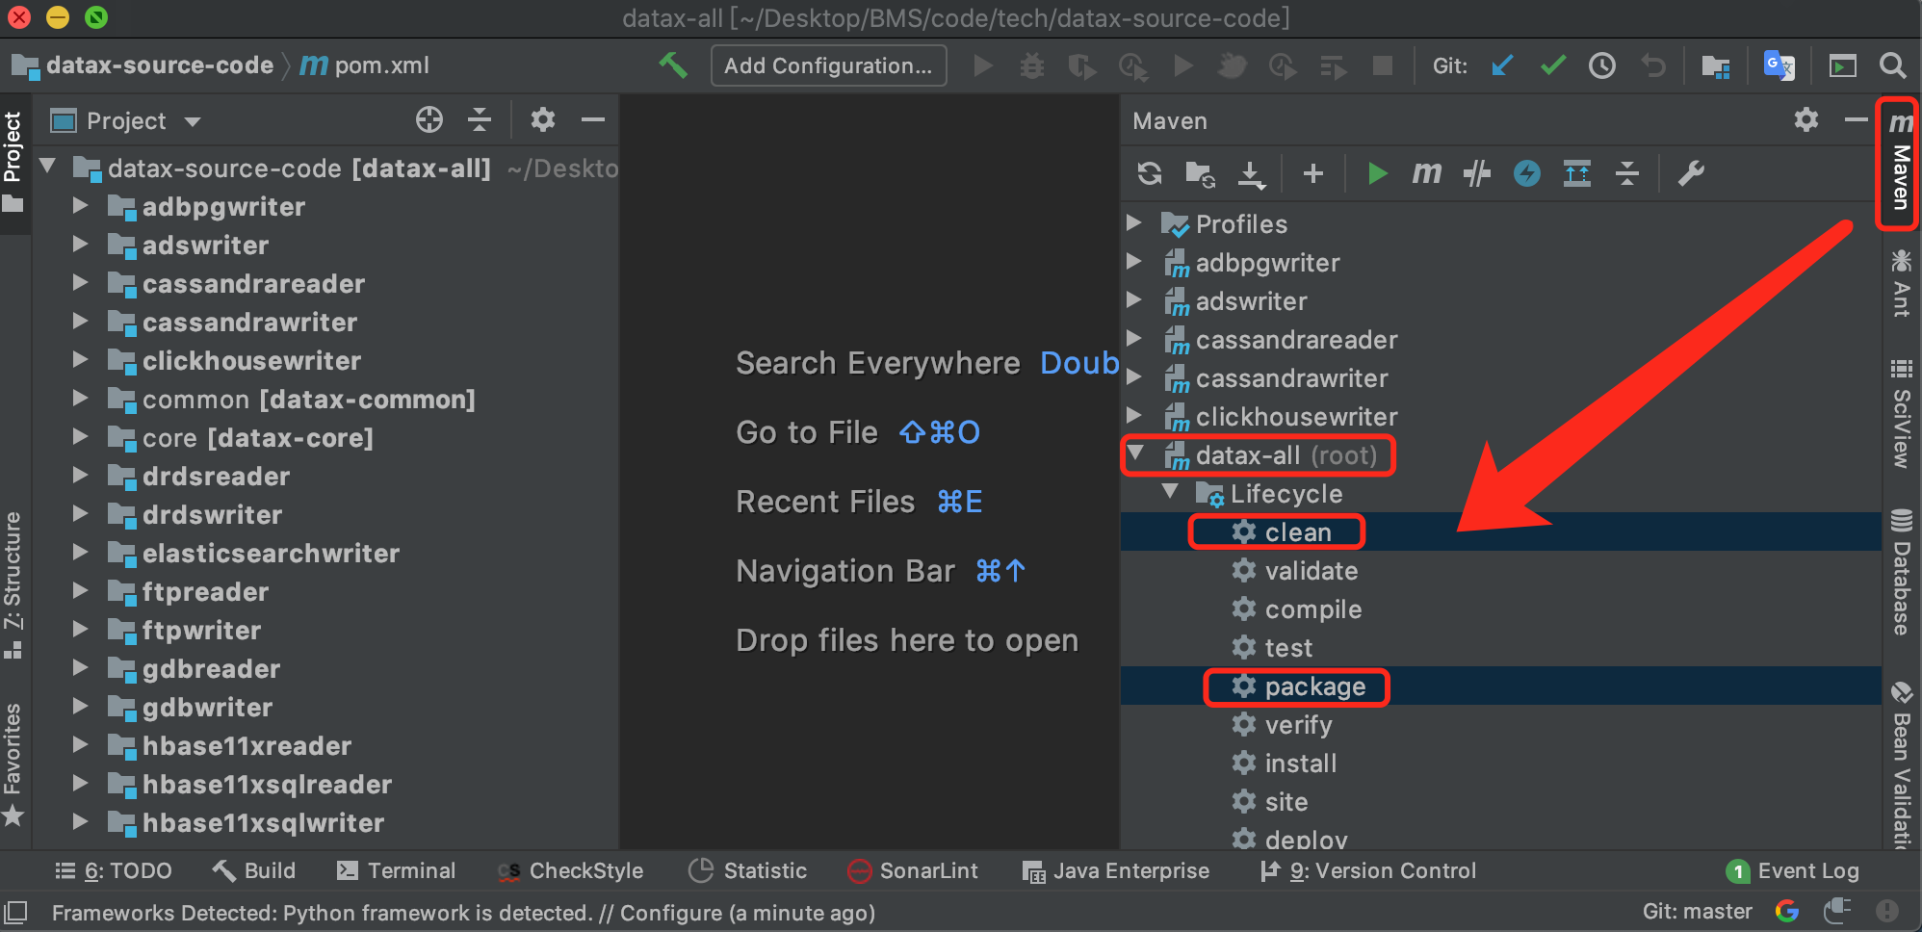Click datax-source-code breadcrumb
Viewport: 1922px width, 932px height.
point(143,65)
